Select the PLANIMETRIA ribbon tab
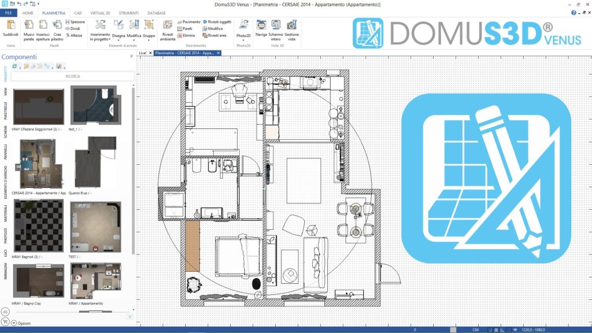592x333 pixels. pyautogui.click(x=54, y=13)
